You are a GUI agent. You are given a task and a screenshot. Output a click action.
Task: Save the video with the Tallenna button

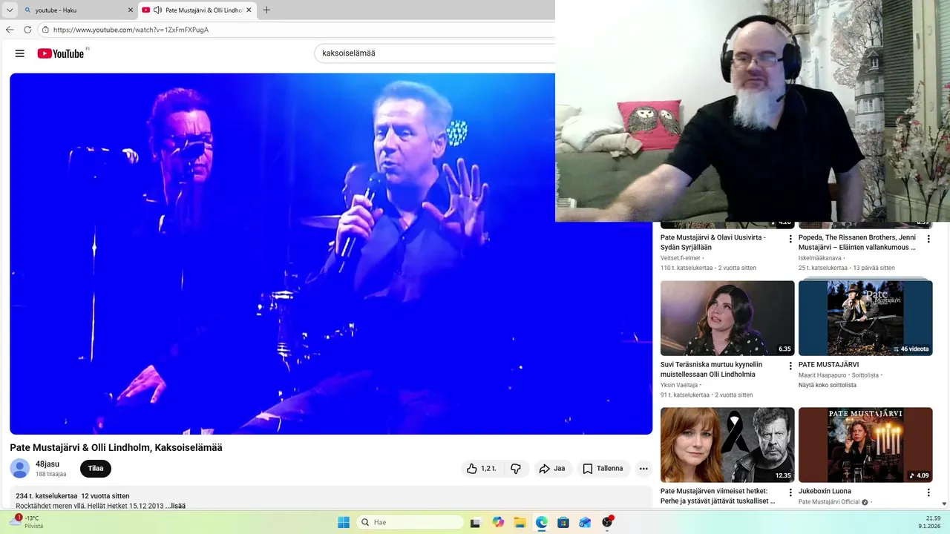click(603, 469)
